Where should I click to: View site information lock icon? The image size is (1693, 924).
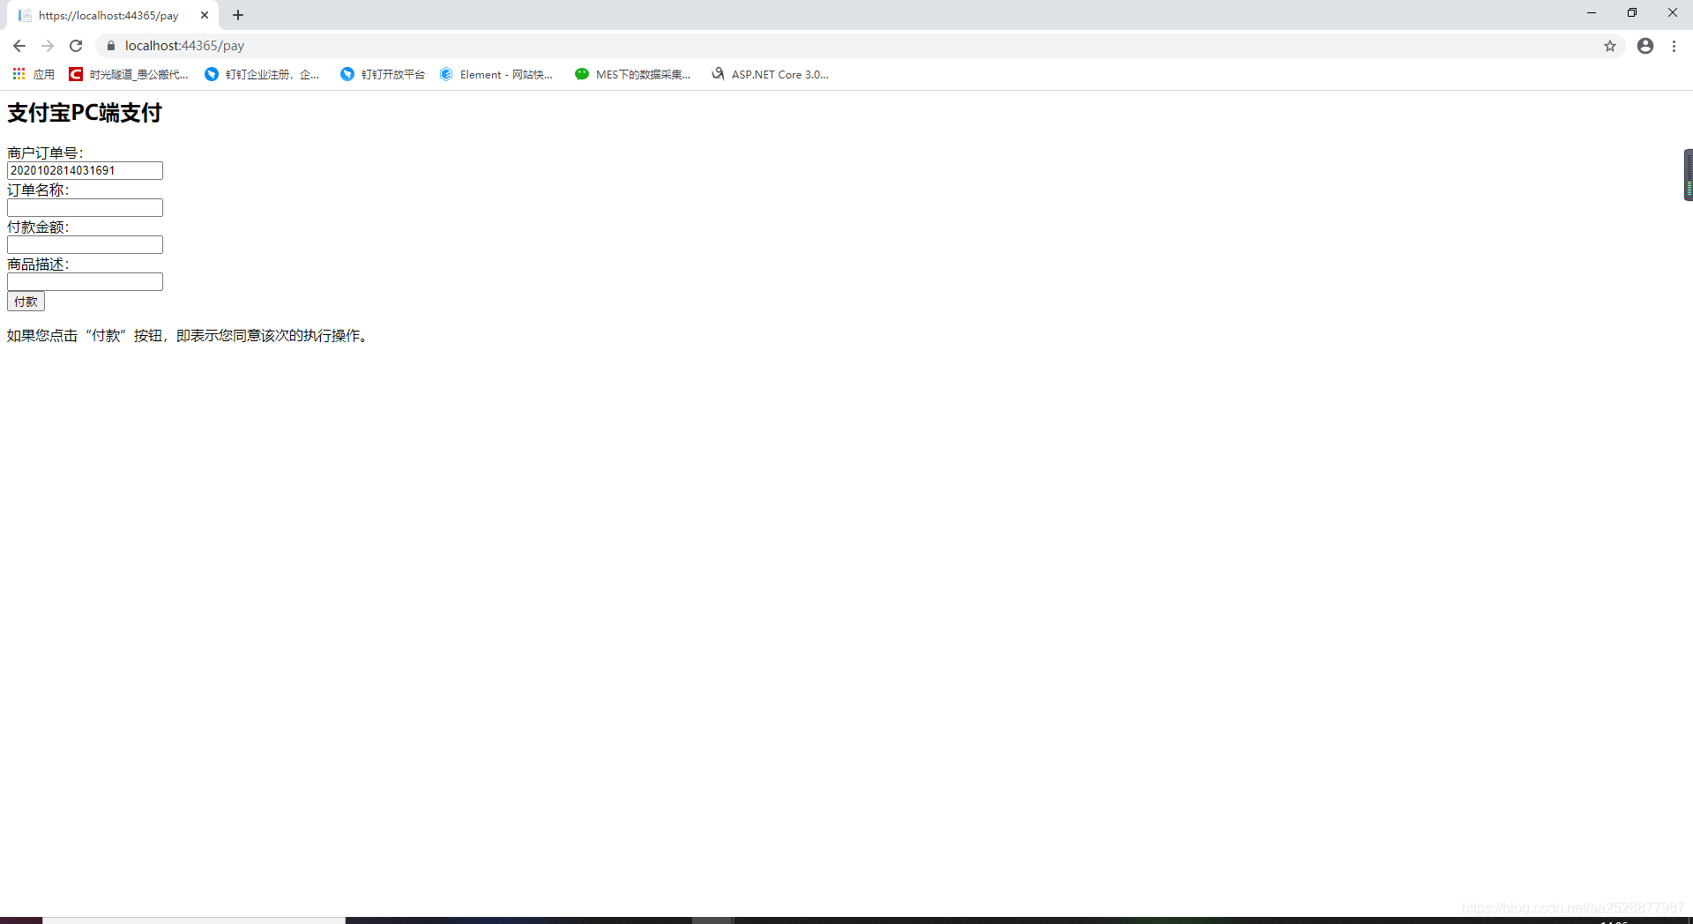tap(111, 46)
